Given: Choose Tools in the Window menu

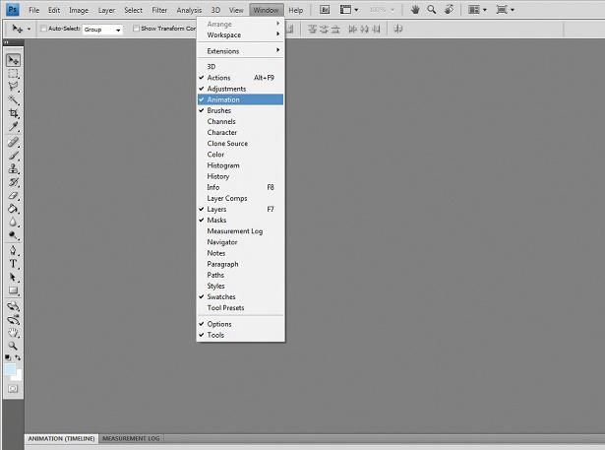Looking at the screenshot, I should click(240, 335).
